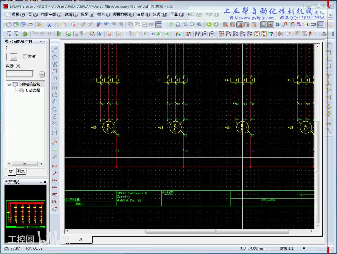Image resolution: width=337 pixels, height=254 pixels.
Task: Select the Circle drawing tool
Action: click(55, 88)
